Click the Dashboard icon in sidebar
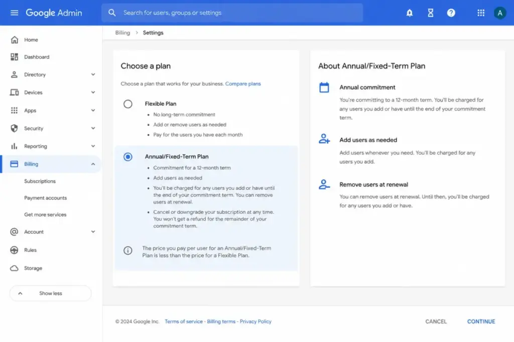Viewport: 514px width, 342px height. point(14,57)
